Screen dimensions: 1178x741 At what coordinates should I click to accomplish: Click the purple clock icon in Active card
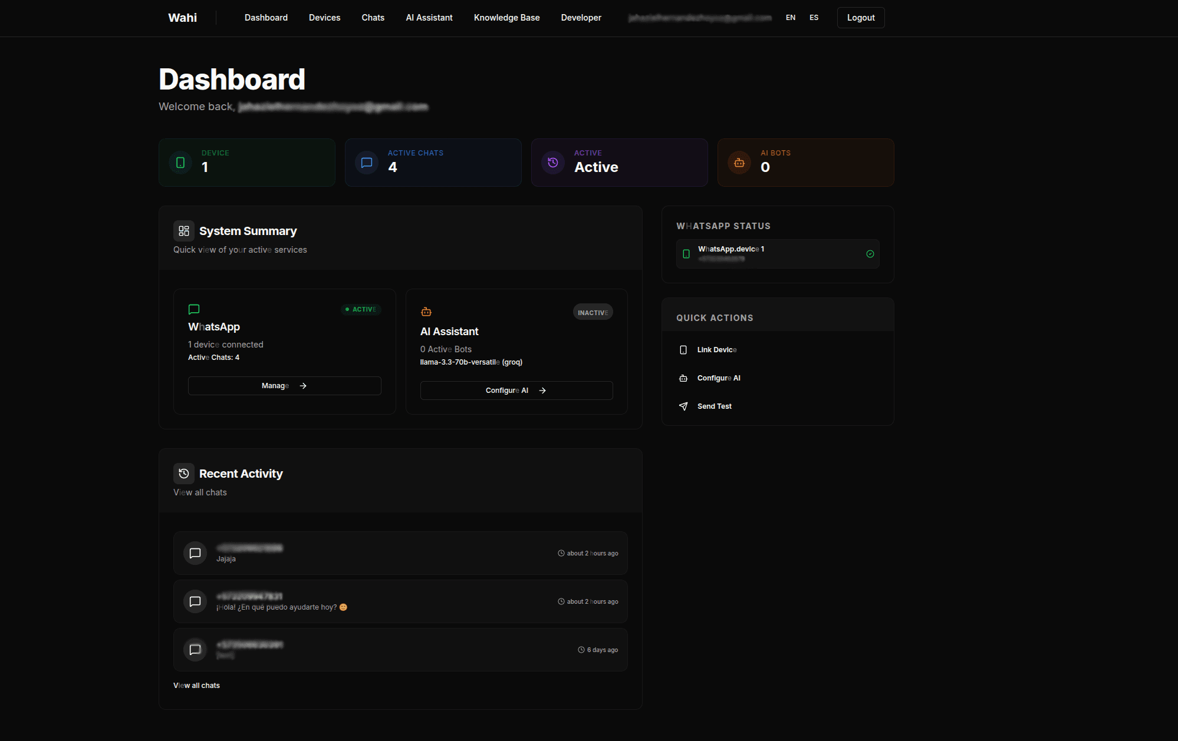tap(552, 163)
